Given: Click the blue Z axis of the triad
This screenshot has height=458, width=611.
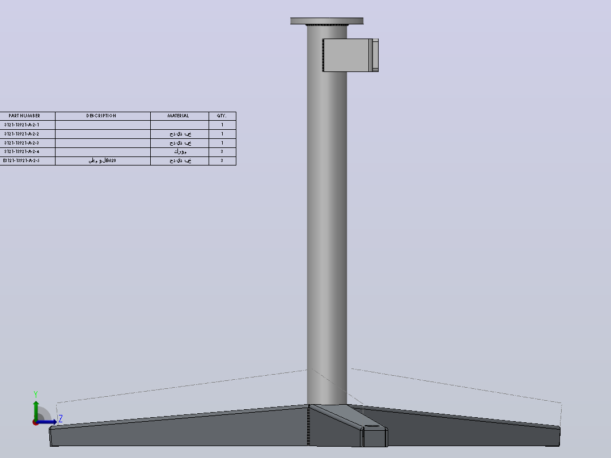Looking at the screenshot, I should 48,422.
